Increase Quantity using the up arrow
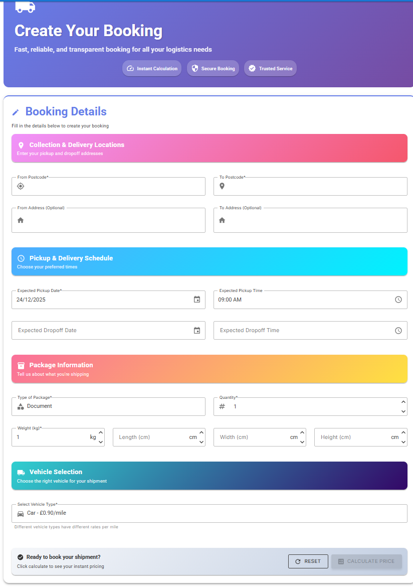Viewport: 413px width, 587px height. point(402,402)
